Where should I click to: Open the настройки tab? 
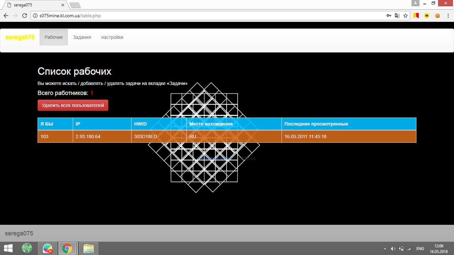tap(112, 37)
